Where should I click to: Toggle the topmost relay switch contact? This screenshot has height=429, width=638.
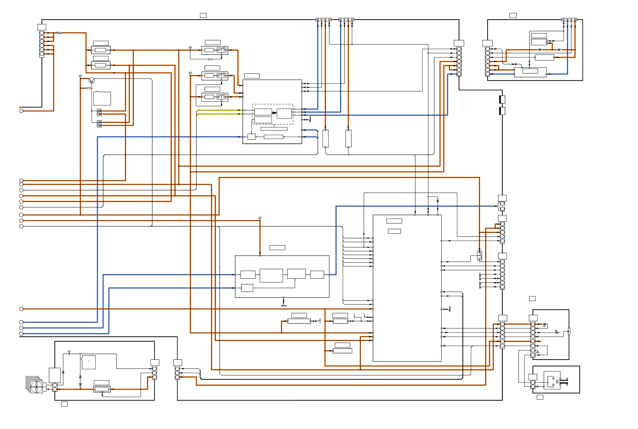tap(222, 50)
